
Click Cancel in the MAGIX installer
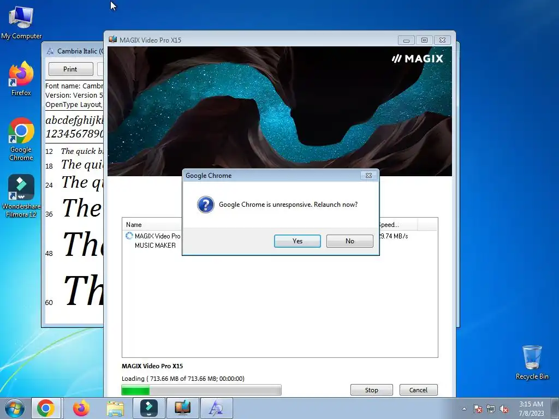tap(418, 390)
